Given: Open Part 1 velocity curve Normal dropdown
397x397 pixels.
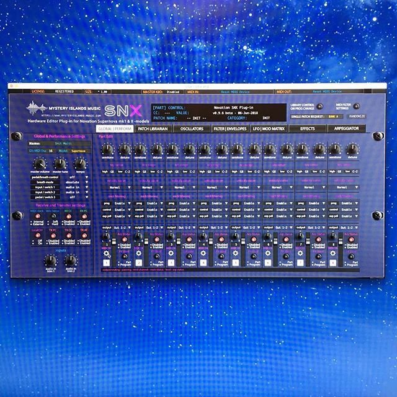Looking at the screenshot, I should [x=117, y=187].
